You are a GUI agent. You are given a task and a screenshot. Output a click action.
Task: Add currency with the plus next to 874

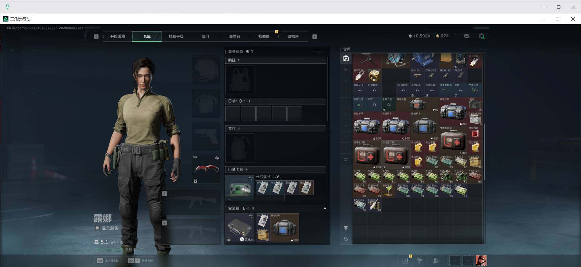pos(452,36)
